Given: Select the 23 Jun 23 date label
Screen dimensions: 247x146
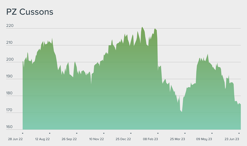Looking at the screenshot, I should coord(231,139).
